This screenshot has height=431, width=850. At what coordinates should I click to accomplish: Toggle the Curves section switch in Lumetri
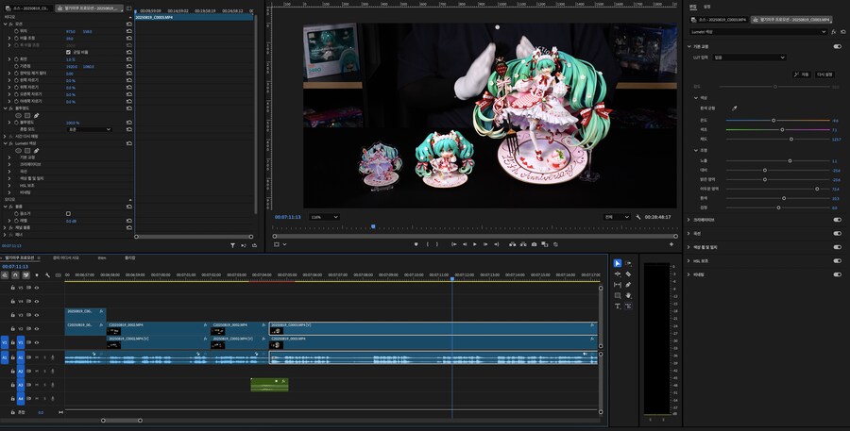point(838,233)
